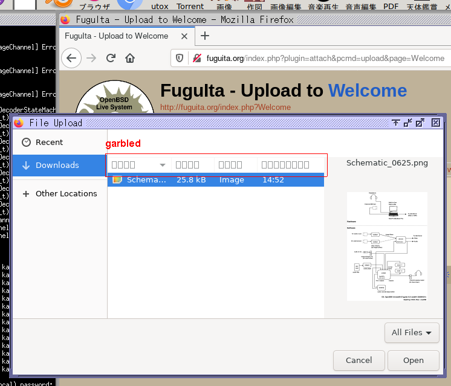
Task: Click the Cancel button
Action: 359,360
